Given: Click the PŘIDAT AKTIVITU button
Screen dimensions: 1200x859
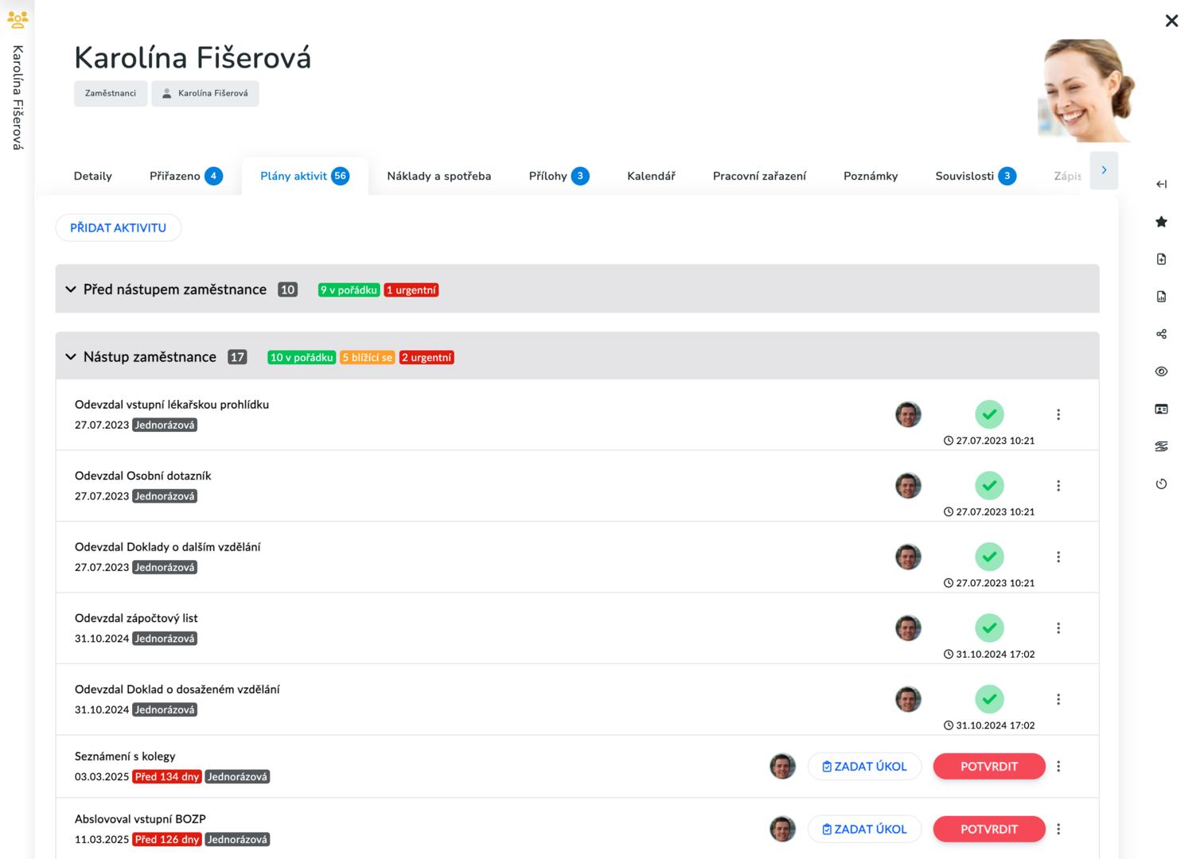Looking at the screenshot, I should click(x=118, y=227).
